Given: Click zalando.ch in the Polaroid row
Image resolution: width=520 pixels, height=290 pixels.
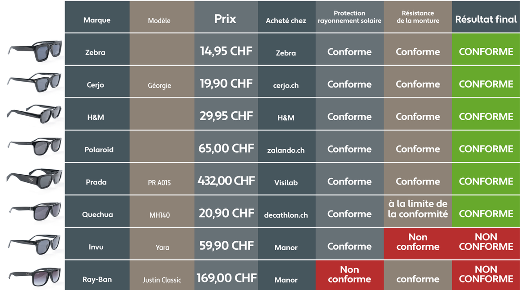Looking at the screenshot, I should click(x=286, y=150).
